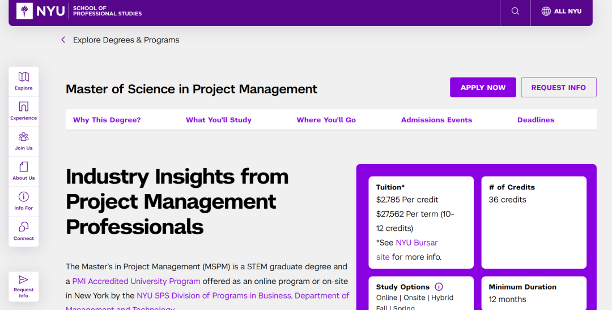
Task: Select the Admissions Events tab
Action: pyautogui.click(x=436, y=120)
